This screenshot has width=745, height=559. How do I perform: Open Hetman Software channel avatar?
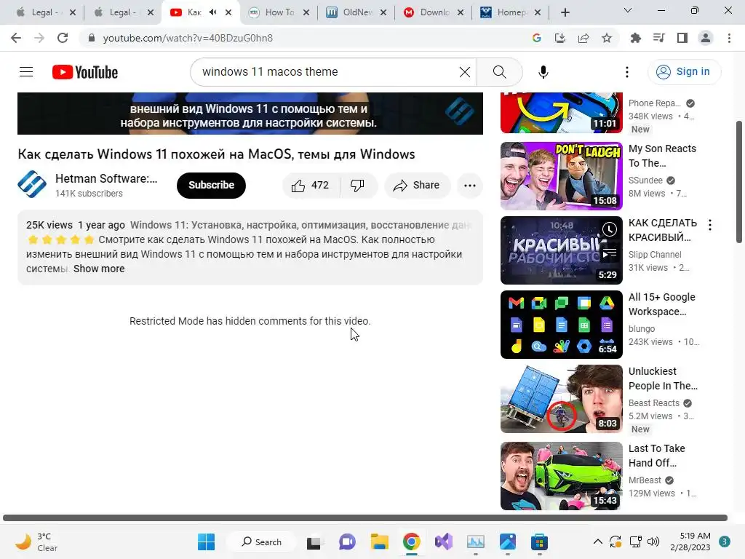point(32,184)
